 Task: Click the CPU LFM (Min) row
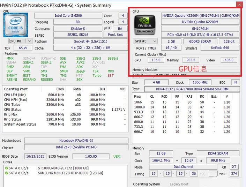click(65, 95)
